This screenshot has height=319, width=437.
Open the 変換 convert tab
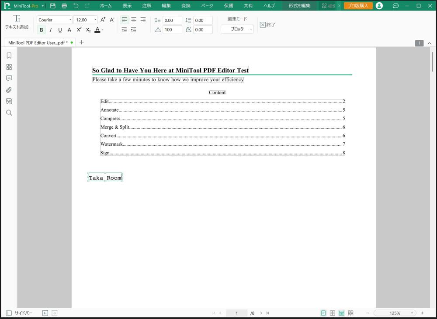click(186, 6)
